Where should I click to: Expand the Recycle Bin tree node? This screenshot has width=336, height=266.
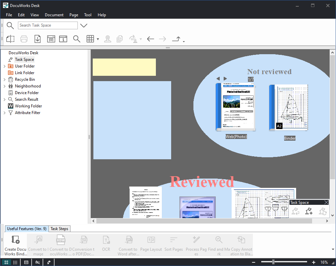5,79
